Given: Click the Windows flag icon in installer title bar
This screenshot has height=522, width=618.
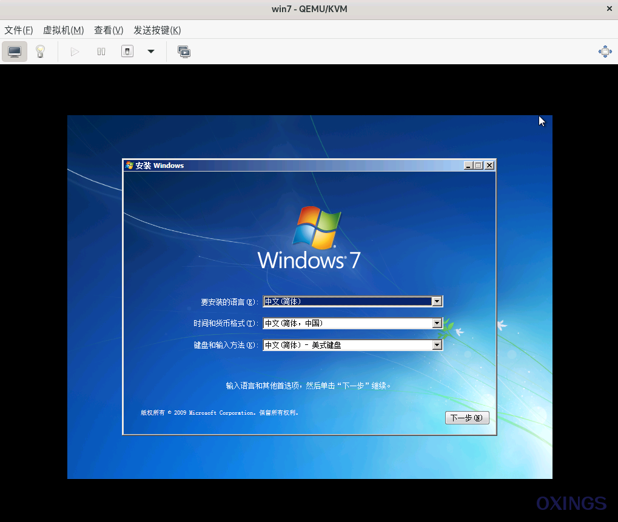Looking at the screenshot, I should click(x=129, y=166).
